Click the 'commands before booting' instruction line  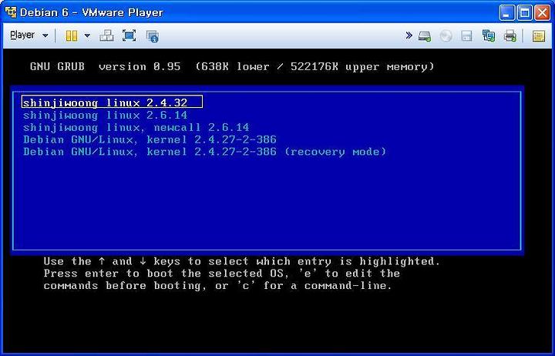click(x=218, y=286)
